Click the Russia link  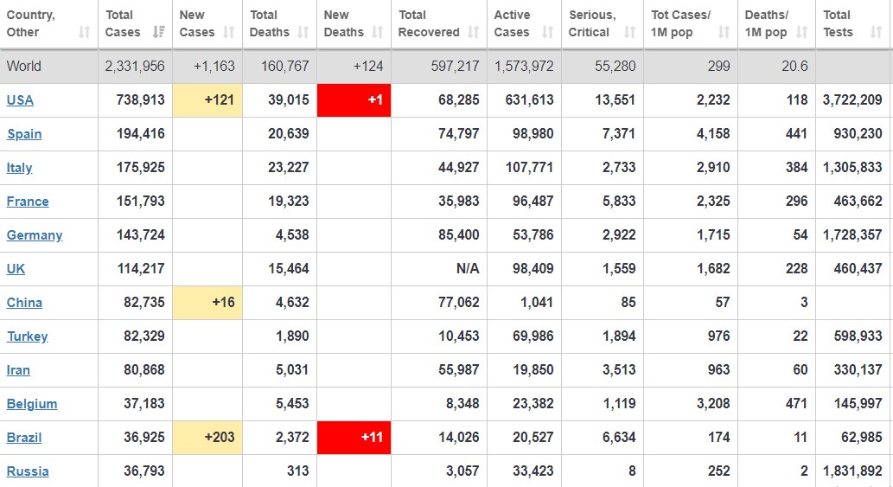(28, 471)
